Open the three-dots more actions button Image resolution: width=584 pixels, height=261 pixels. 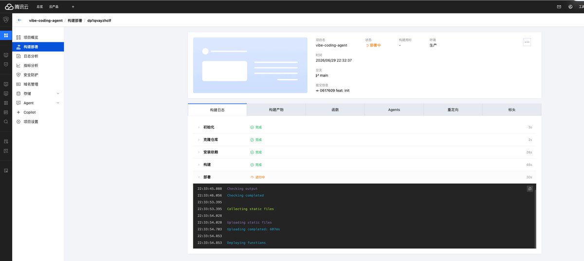coord(527,42)
